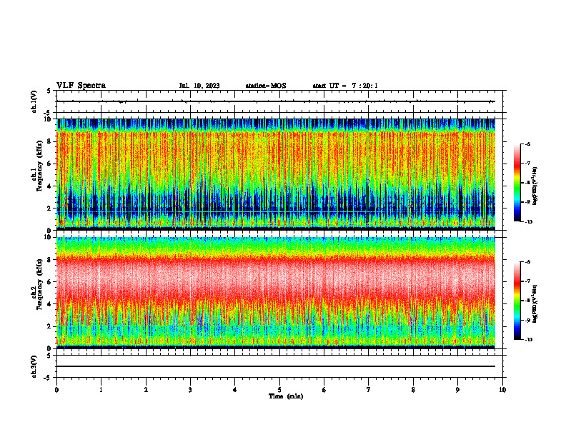Click the date 'Jul 10, 2023' label
566x437 pixels.
pyautogui.click(x=199, y=86)
